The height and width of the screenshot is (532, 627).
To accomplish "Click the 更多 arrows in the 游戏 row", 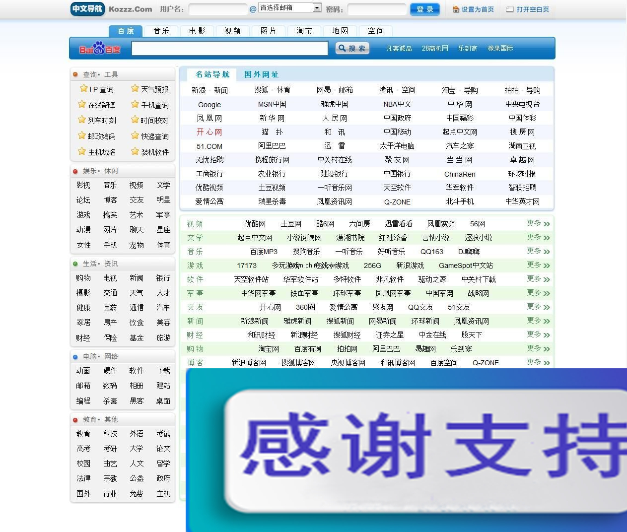I will pyautogui.click(x=547, y=266).
